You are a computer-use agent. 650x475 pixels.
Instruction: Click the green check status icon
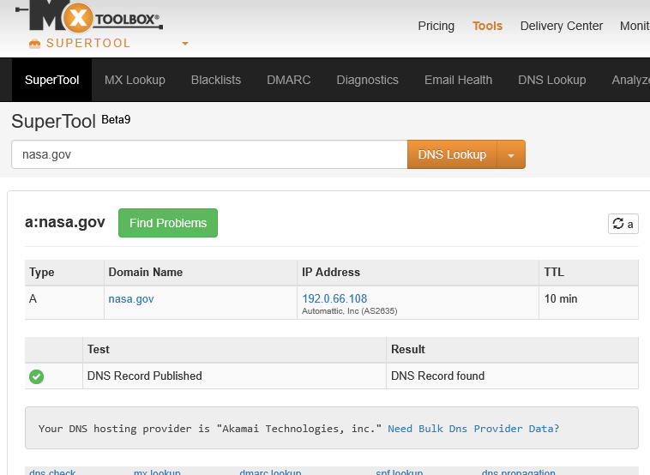[x=37, y=376]
